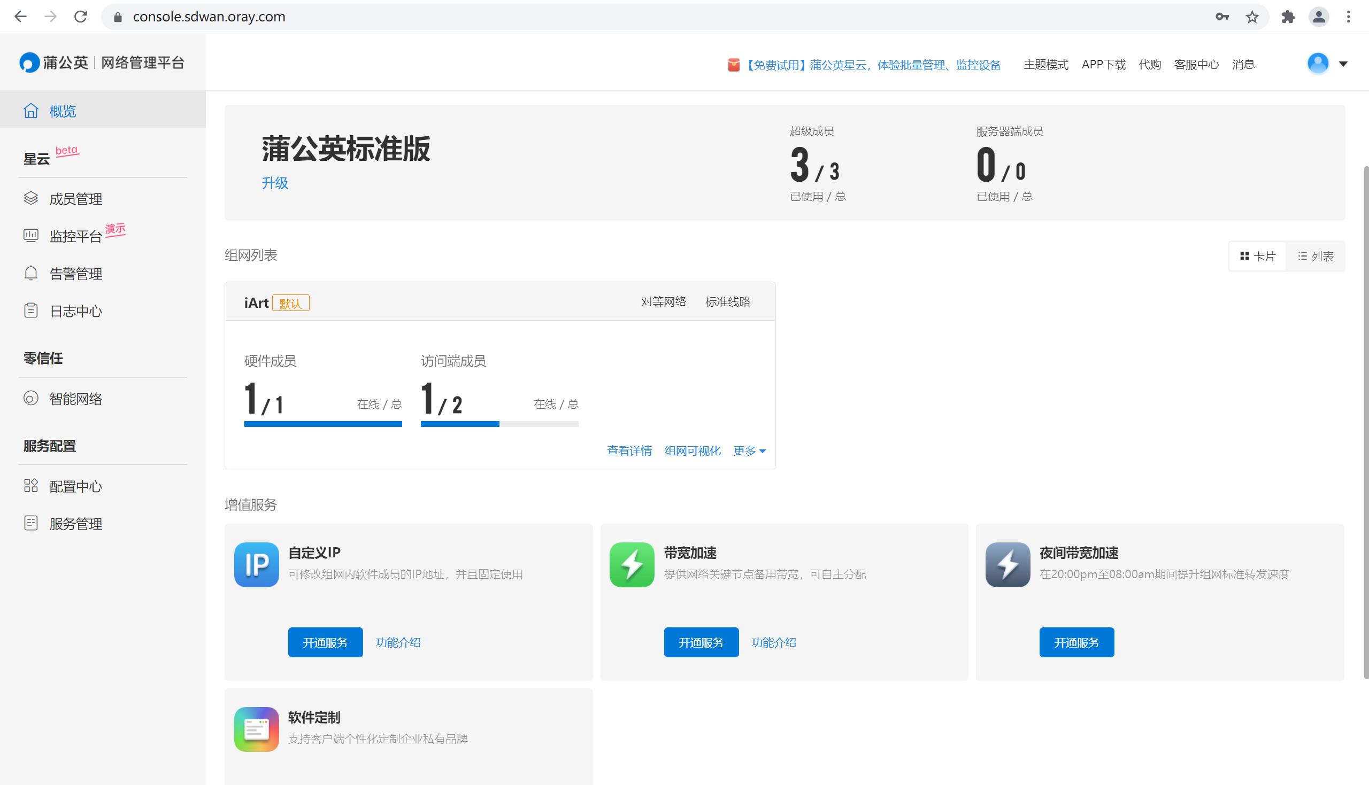Select the 成员管理 member management icon

pyautogui.click(x=32, y=198)
